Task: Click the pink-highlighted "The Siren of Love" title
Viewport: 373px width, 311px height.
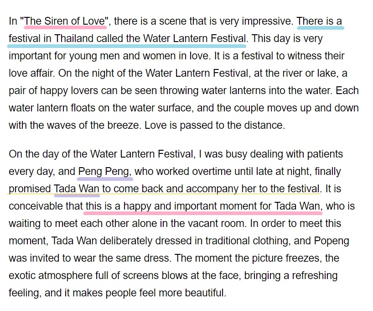Action: [65, 21]
